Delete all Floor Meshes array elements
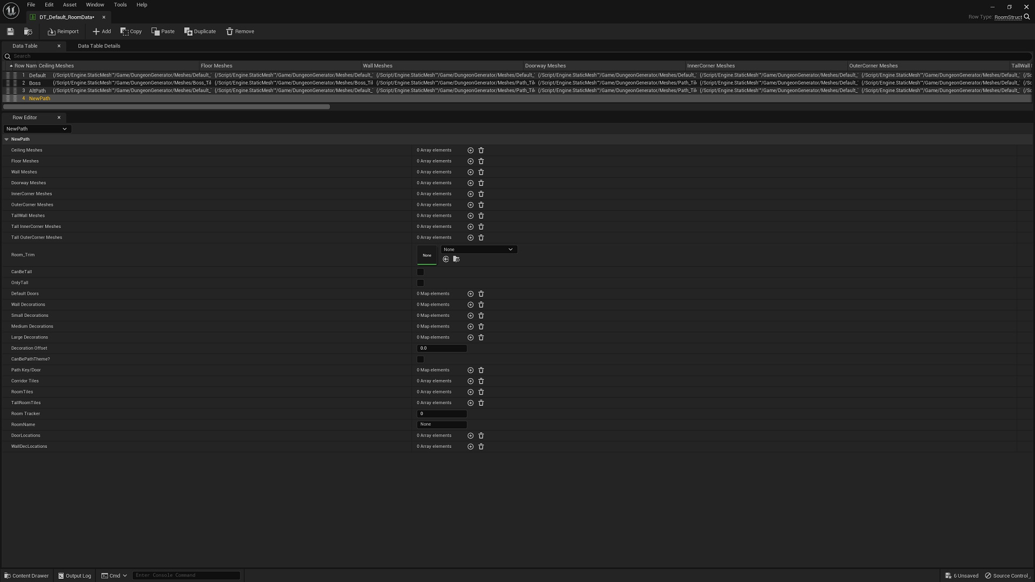Viewport: 1035px width, 582px height. [x=481, y=161]
